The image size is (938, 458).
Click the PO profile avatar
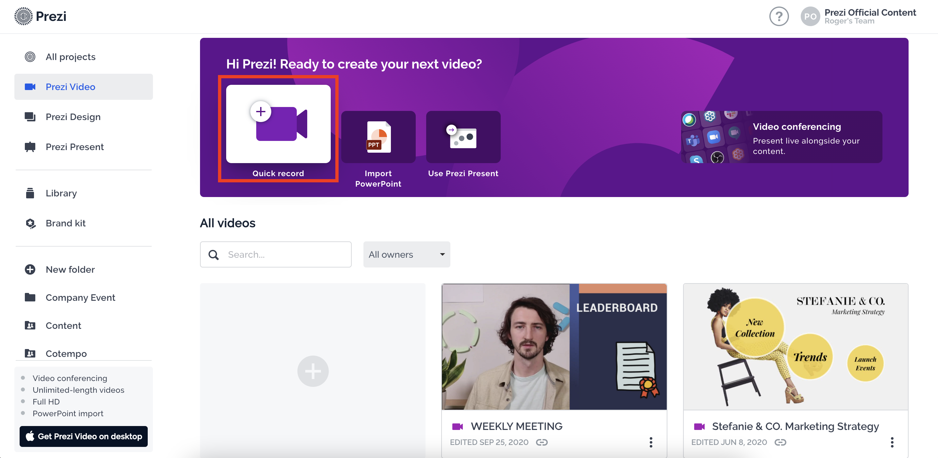point(810,16)
